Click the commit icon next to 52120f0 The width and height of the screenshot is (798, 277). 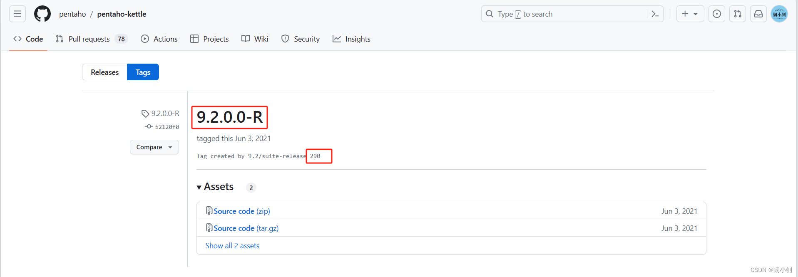149,126
